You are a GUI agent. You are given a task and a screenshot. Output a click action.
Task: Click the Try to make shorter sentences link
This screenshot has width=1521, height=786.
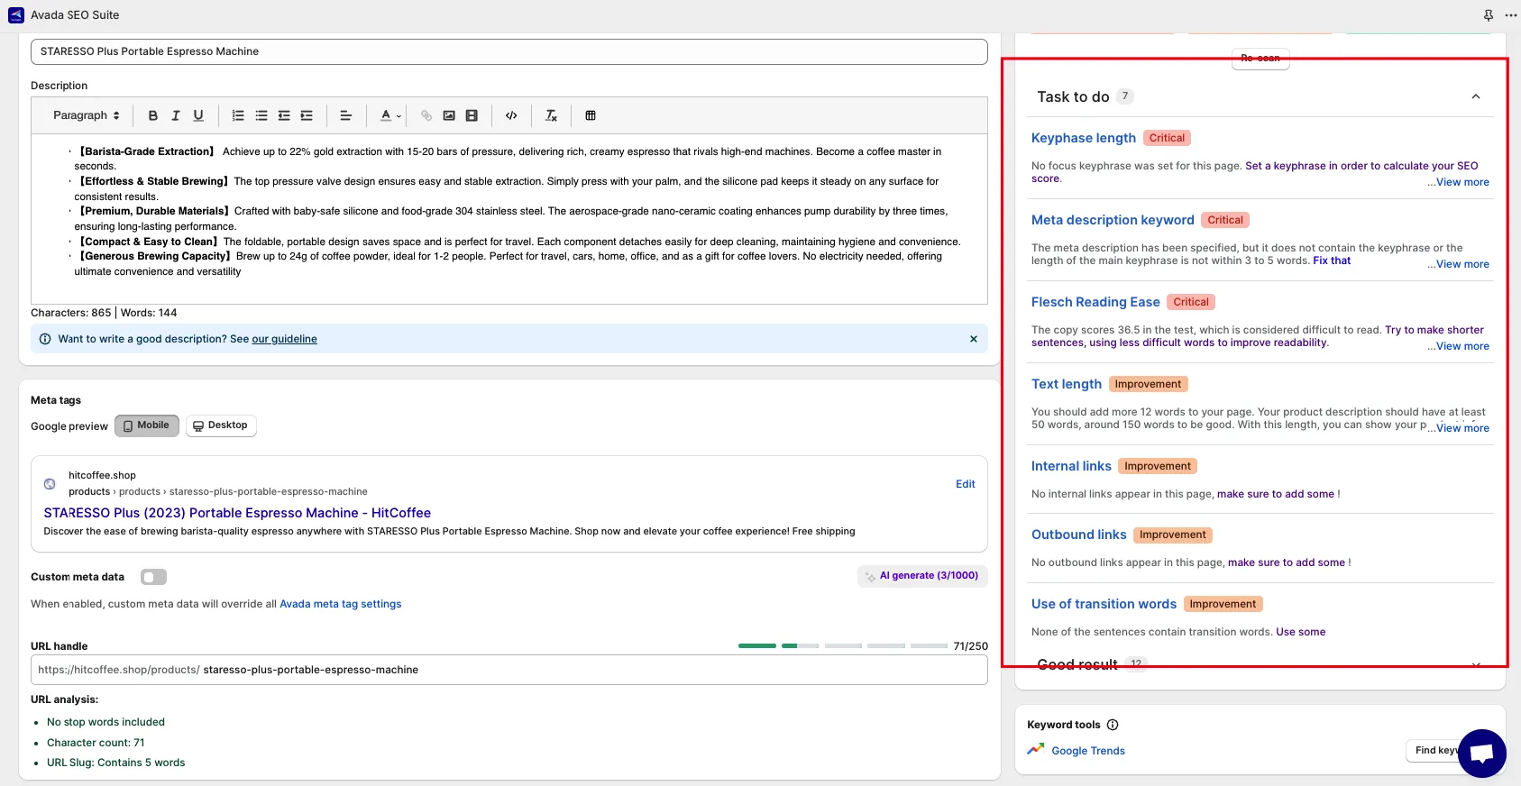coord(1434,330)
